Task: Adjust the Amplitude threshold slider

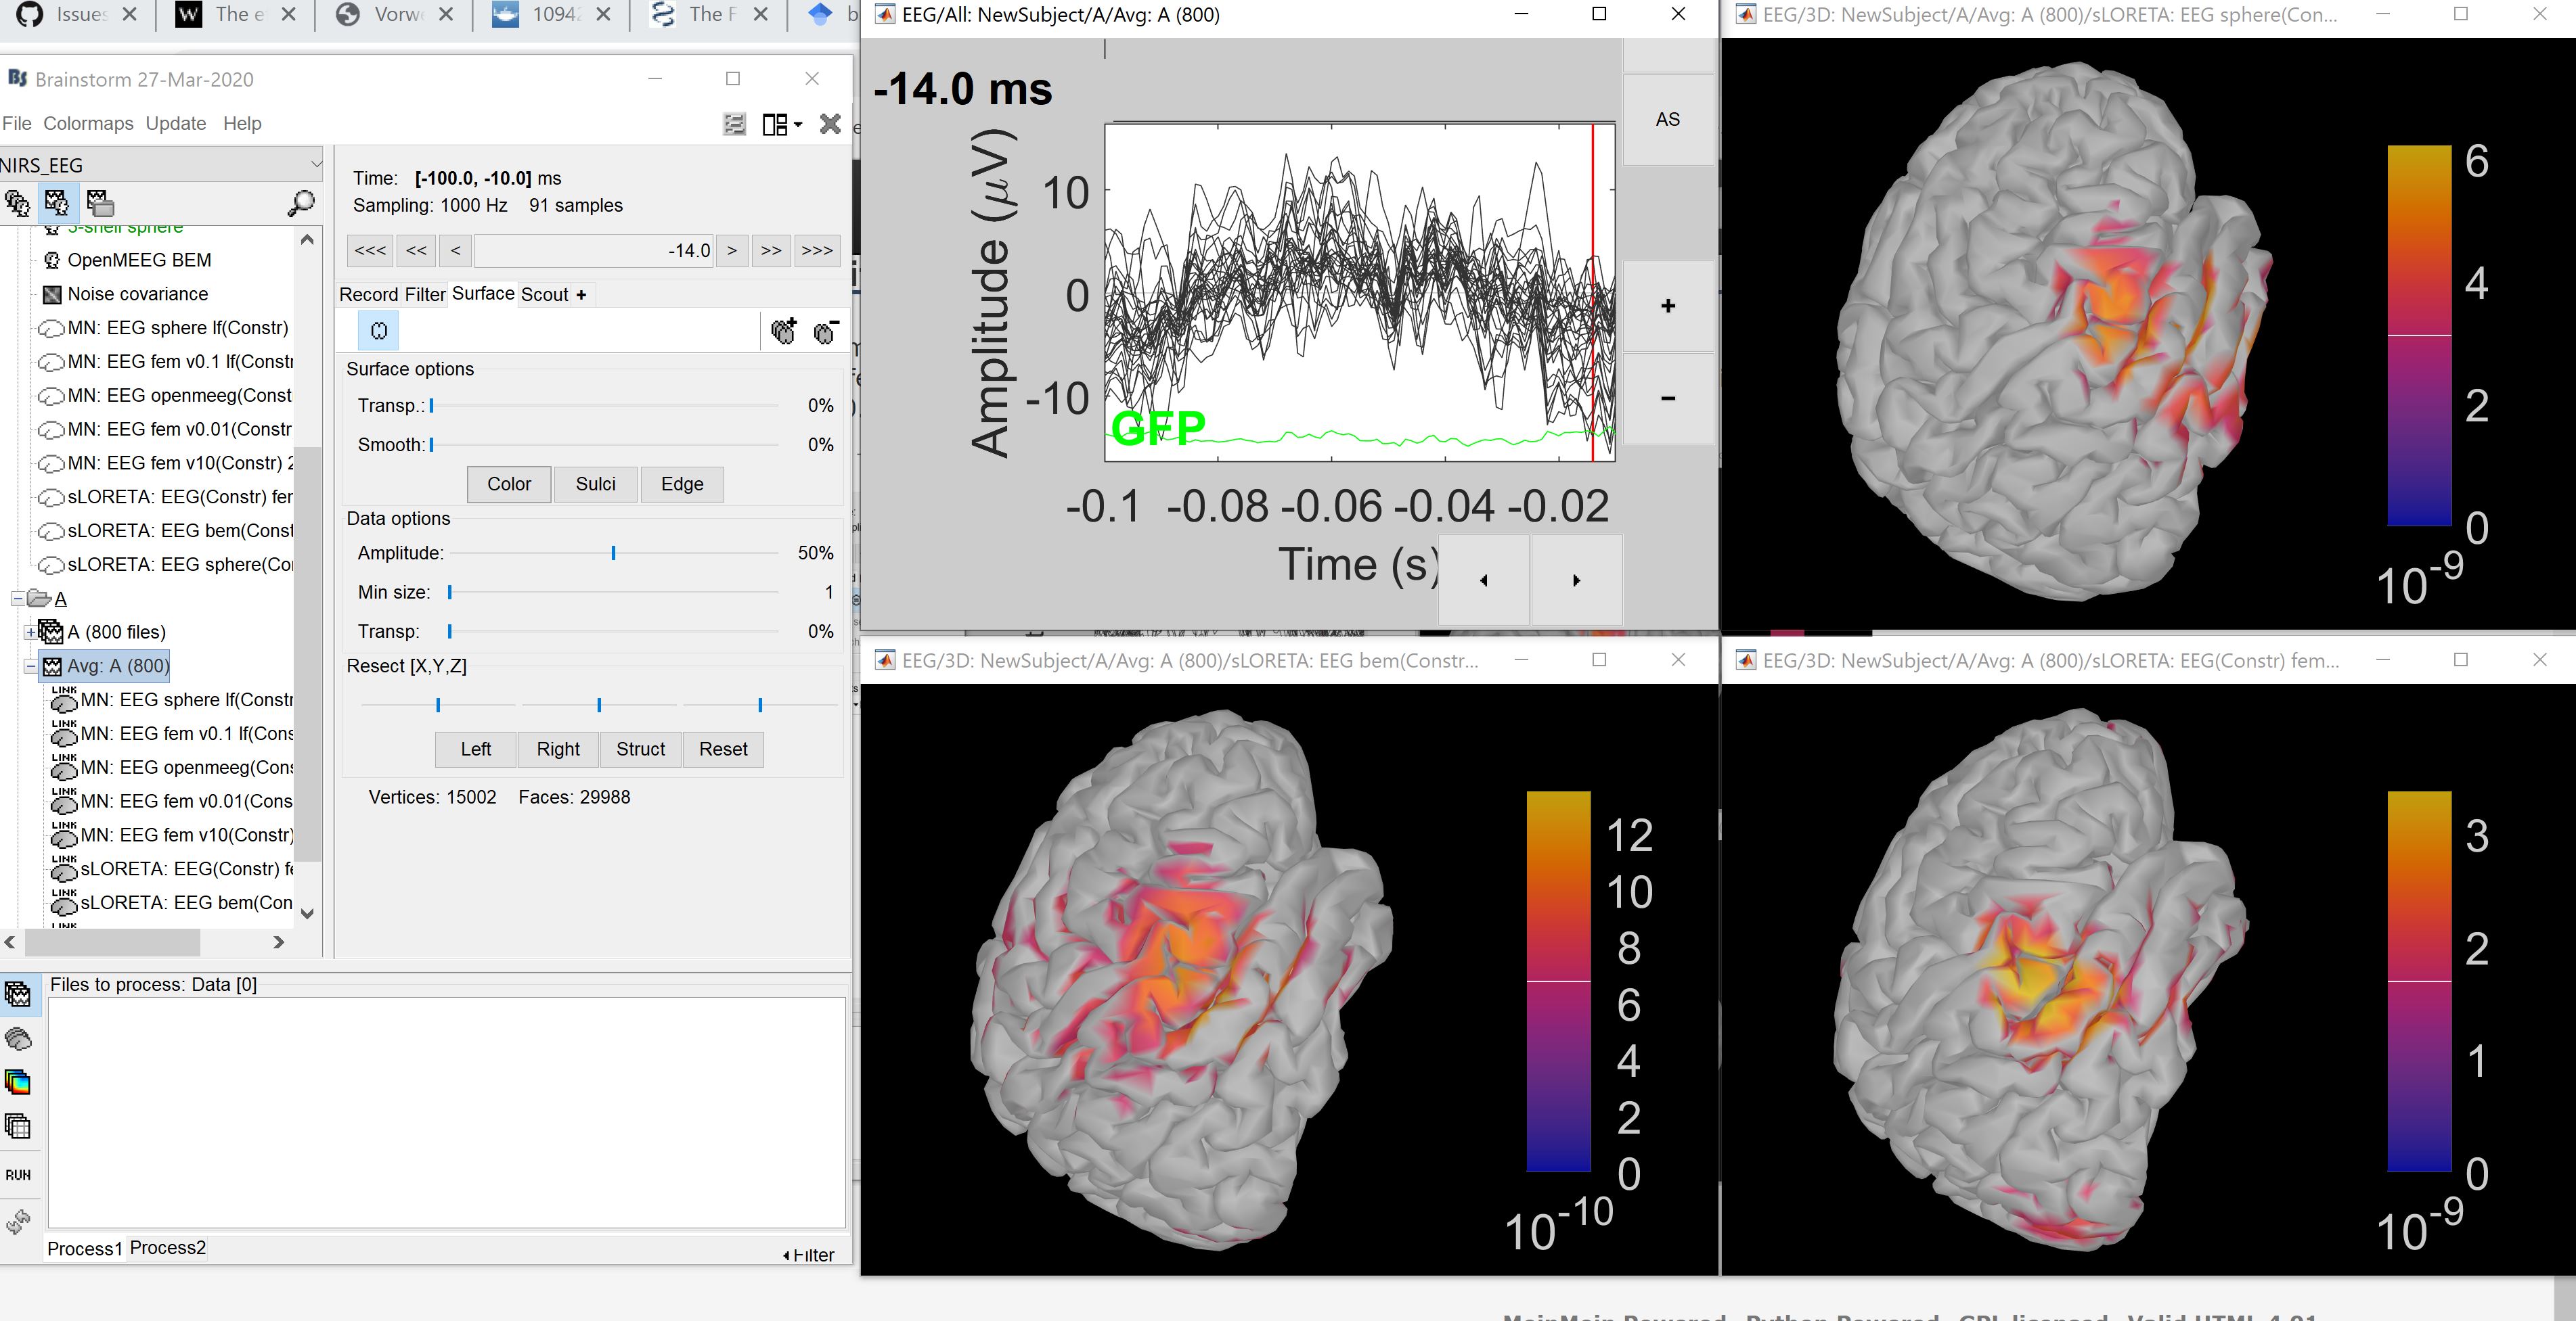Action: click(613, 553)
